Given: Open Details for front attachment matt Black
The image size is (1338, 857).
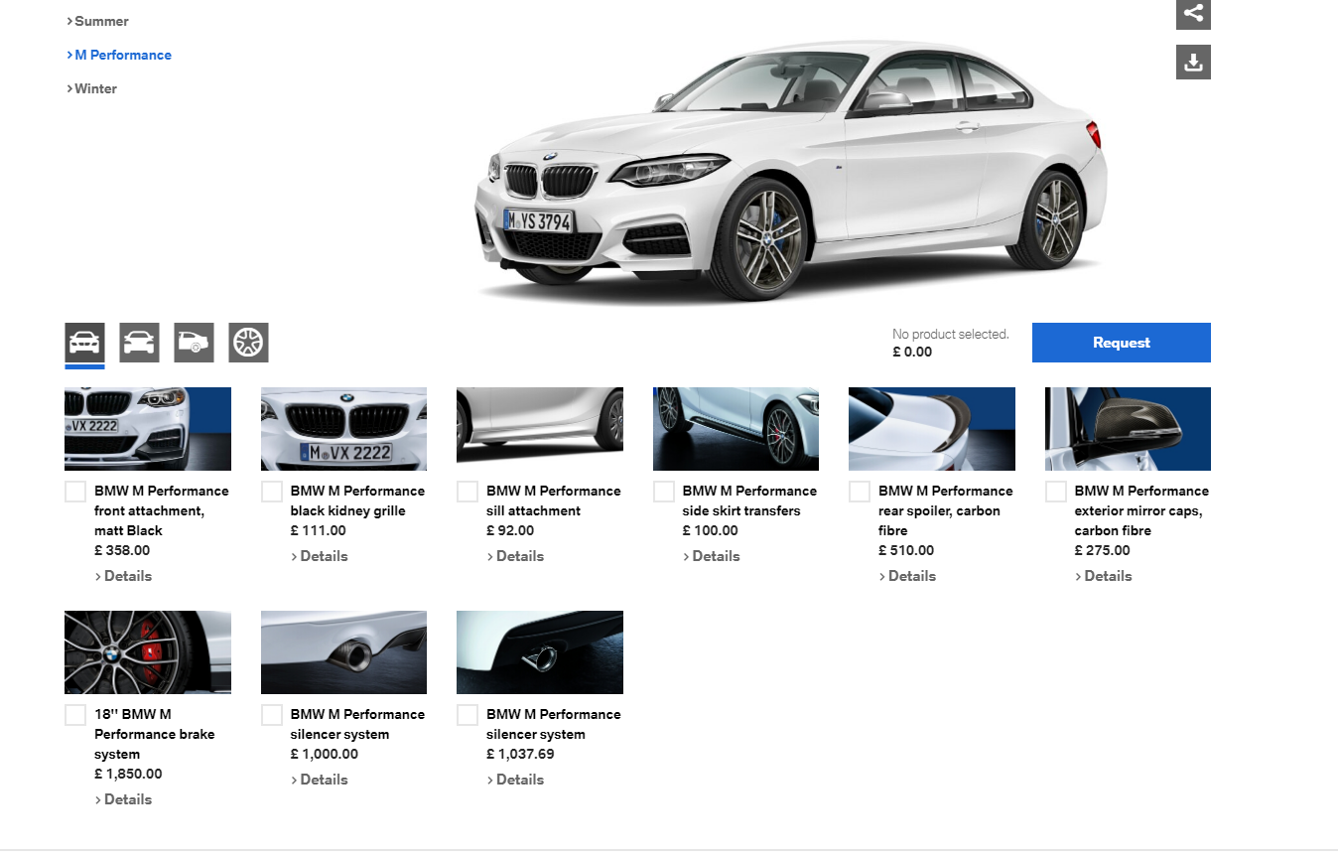Looking at the screenshot, I should (x=123, y=576).
